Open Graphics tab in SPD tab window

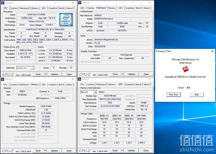pyautogui.click(x=130, y=85)
